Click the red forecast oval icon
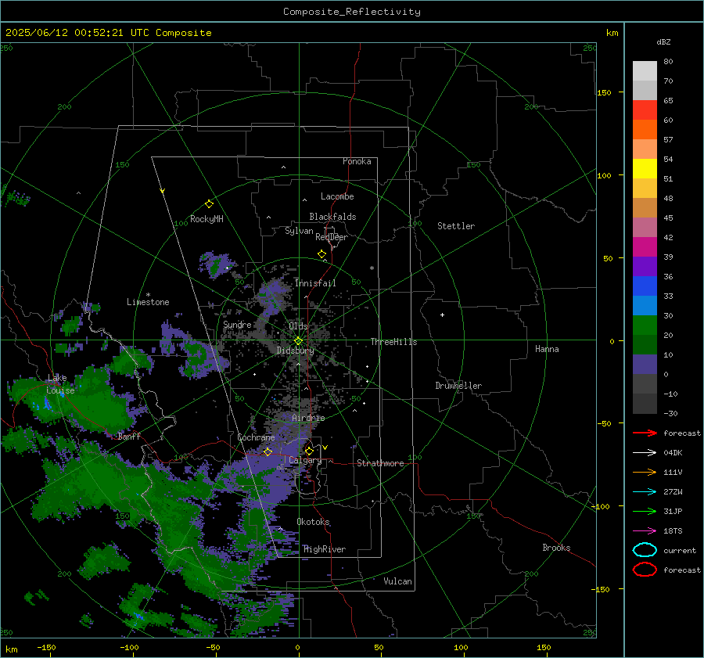Image resolution: width=704 pixels, height=658 pixels. pos(645,570)
